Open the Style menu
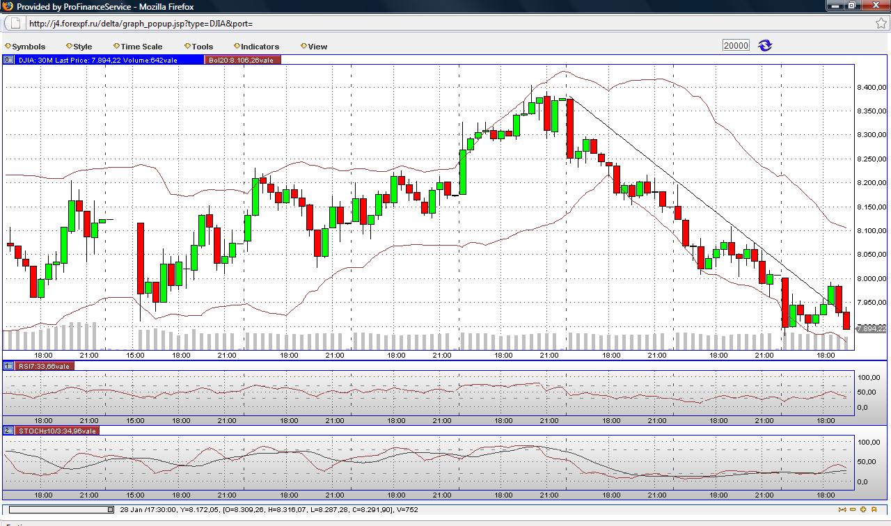This screenshot has height=526, width=891. (x=79, y=46)
